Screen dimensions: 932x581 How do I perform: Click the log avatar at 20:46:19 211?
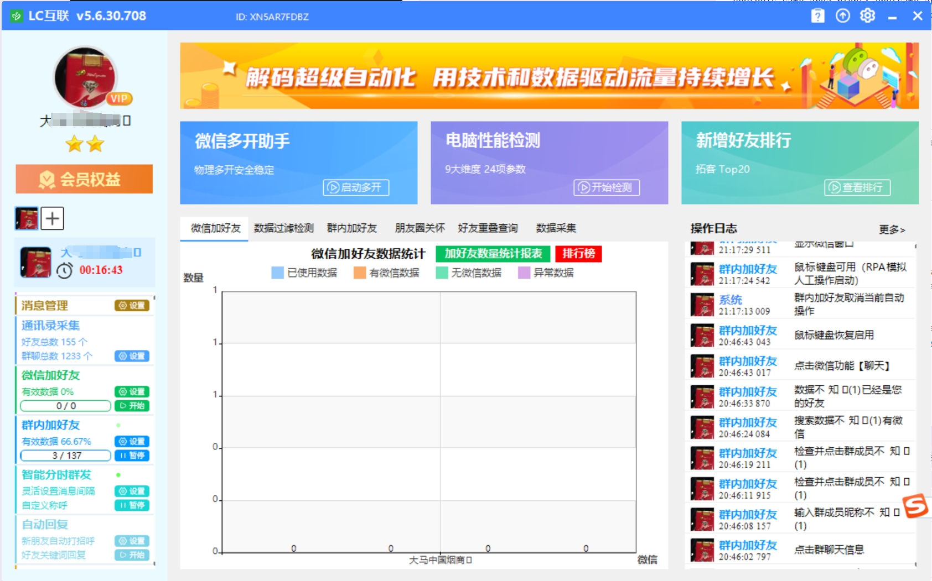click(x=702, y=458)
